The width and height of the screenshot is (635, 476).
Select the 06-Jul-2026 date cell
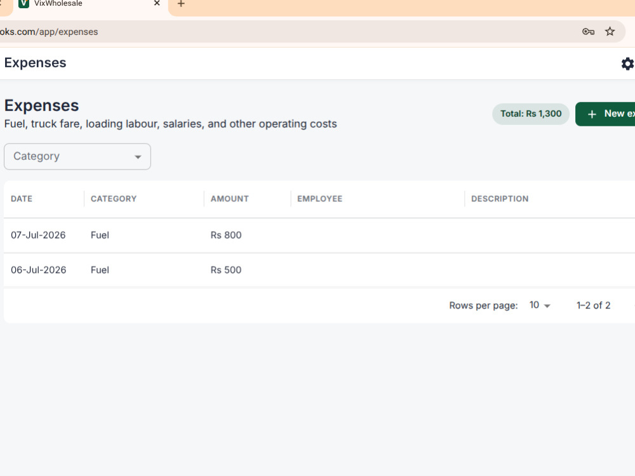tap(39, 270)
